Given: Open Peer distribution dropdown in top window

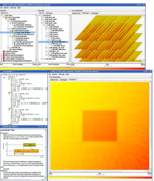Looking at the screenshot, I should (108, 11).
